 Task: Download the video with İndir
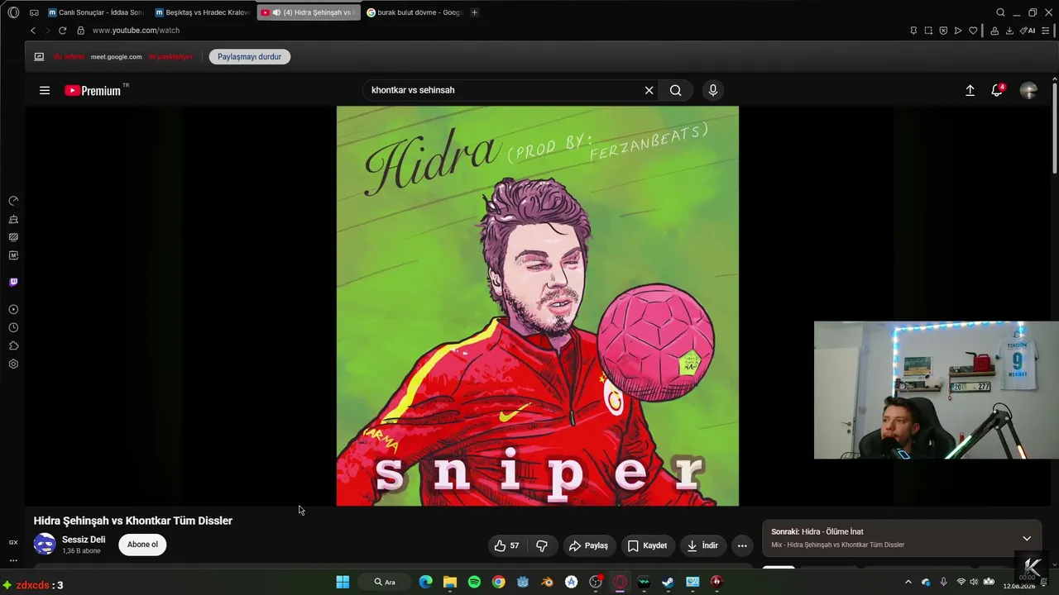click(x=702, y=545)
